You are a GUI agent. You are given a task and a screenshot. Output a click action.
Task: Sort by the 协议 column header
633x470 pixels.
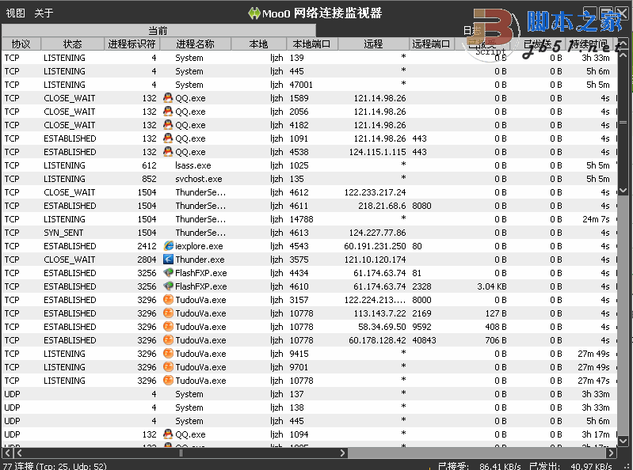click(x=21, y=44)
